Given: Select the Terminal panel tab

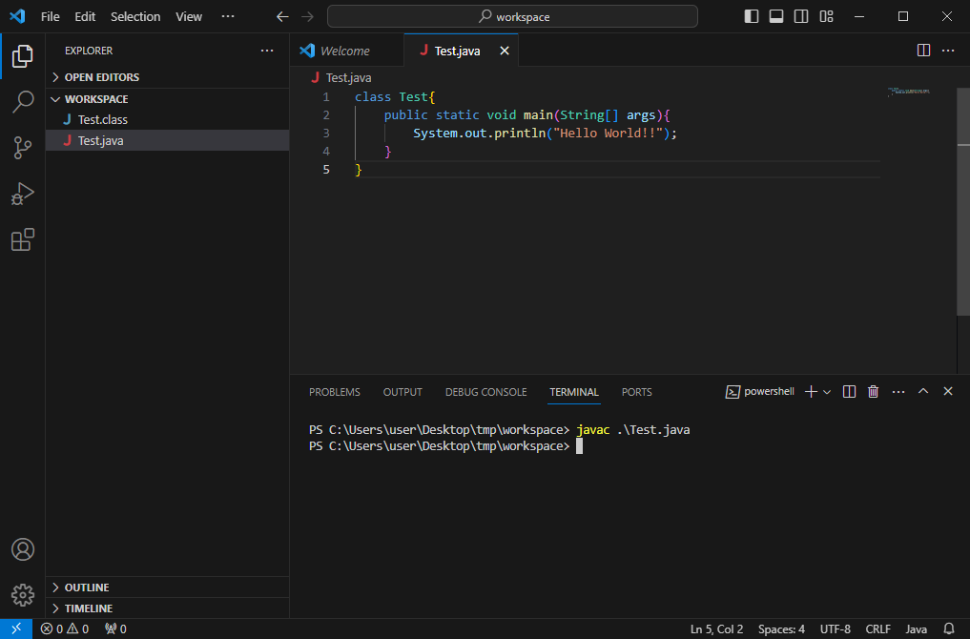Looking at the screenshot, I should coord(574,392).
